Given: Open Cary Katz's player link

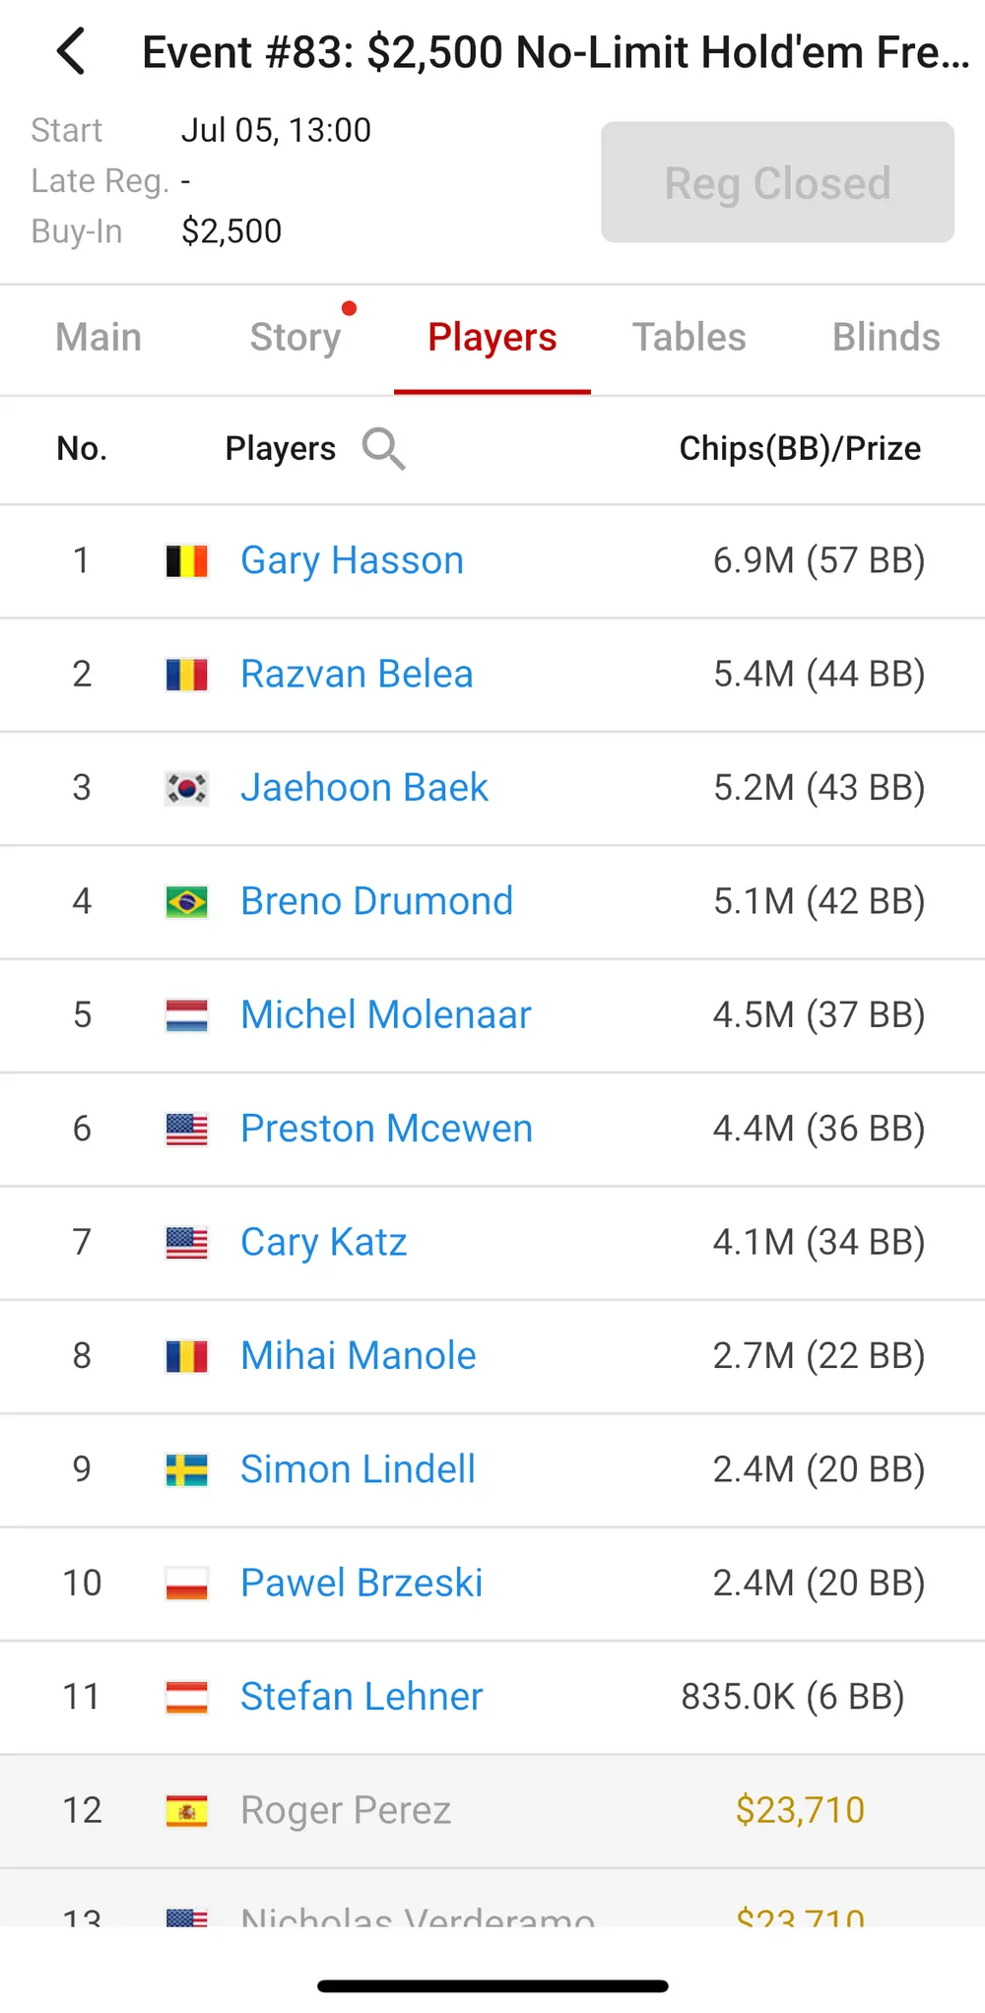Looking at the screenshot, I should (324, 1243).
